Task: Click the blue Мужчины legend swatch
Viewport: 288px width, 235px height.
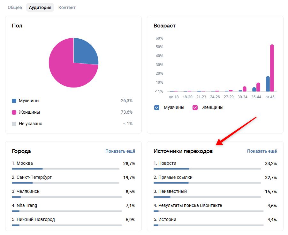Action: coord(14,101)
